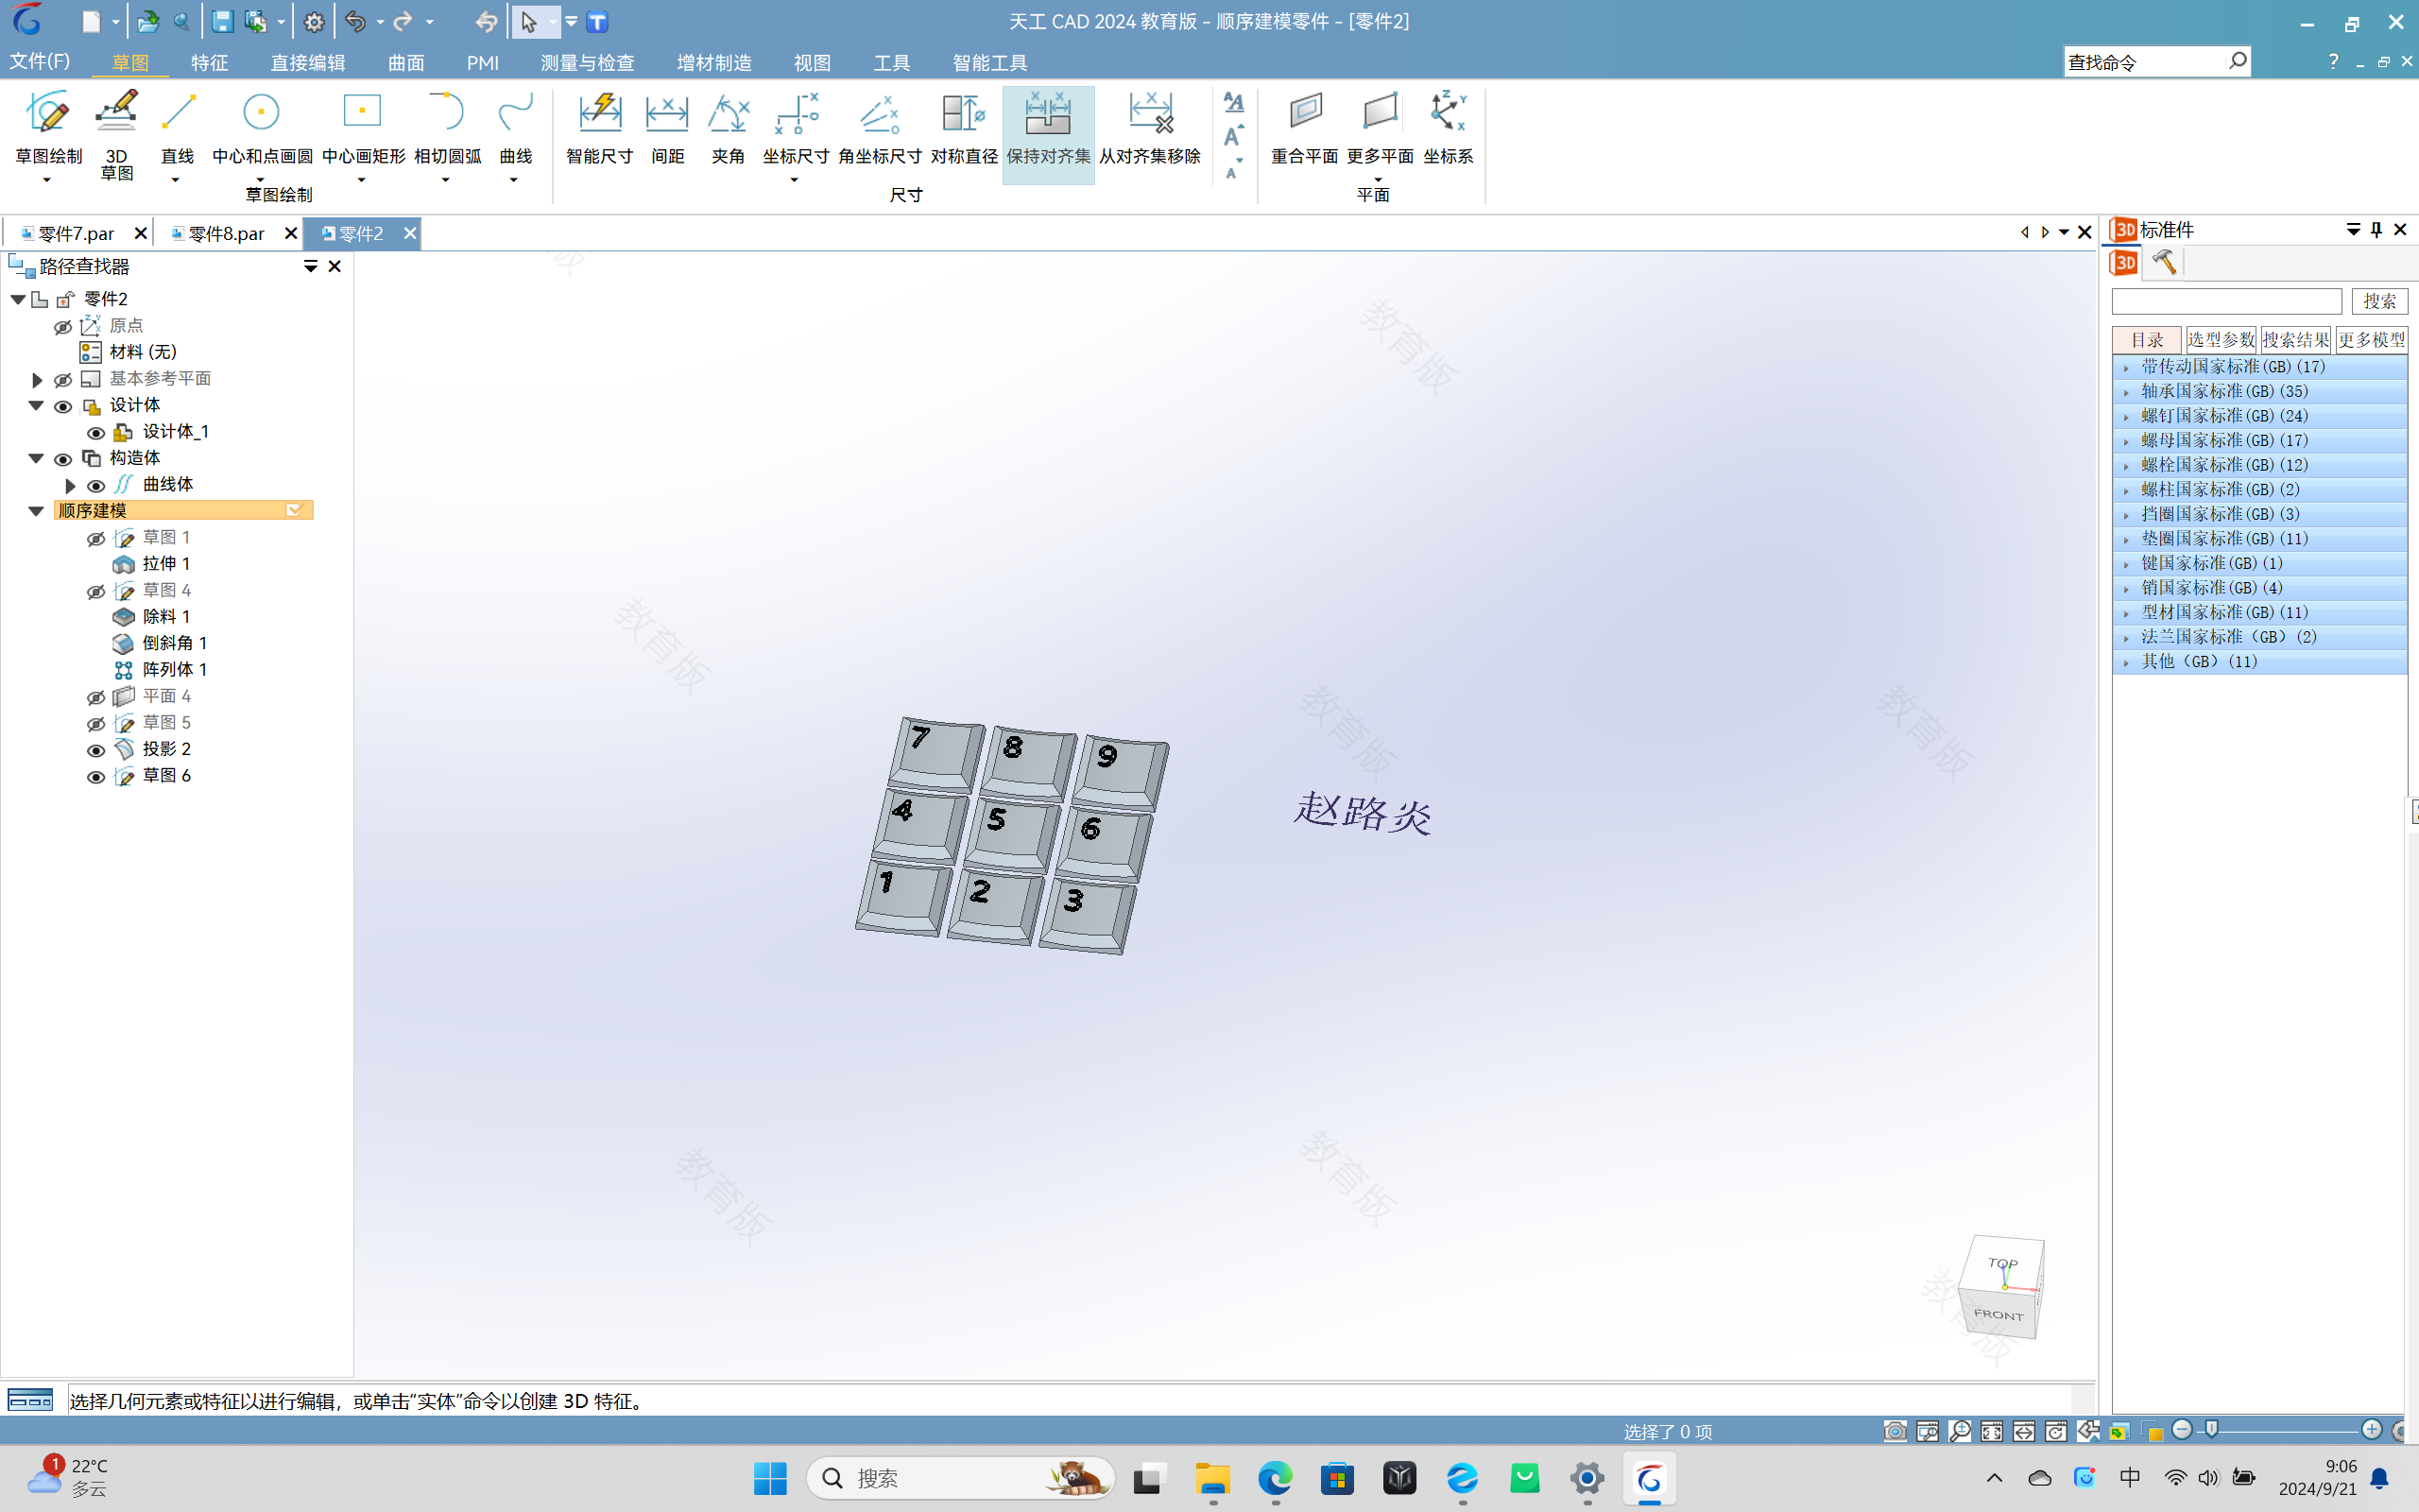Open the 文件(F) menu
Viewport: 2419px width, 1512px height.
click(40, 61)
